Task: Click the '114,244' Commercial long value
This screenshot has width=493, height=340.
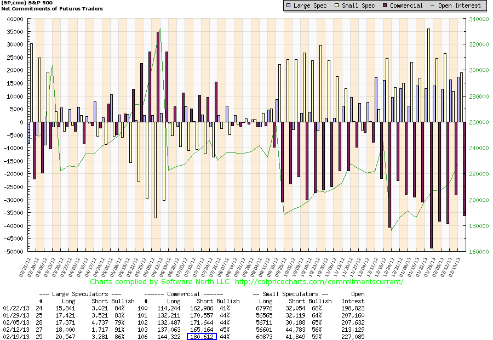Action: point(169,309)
